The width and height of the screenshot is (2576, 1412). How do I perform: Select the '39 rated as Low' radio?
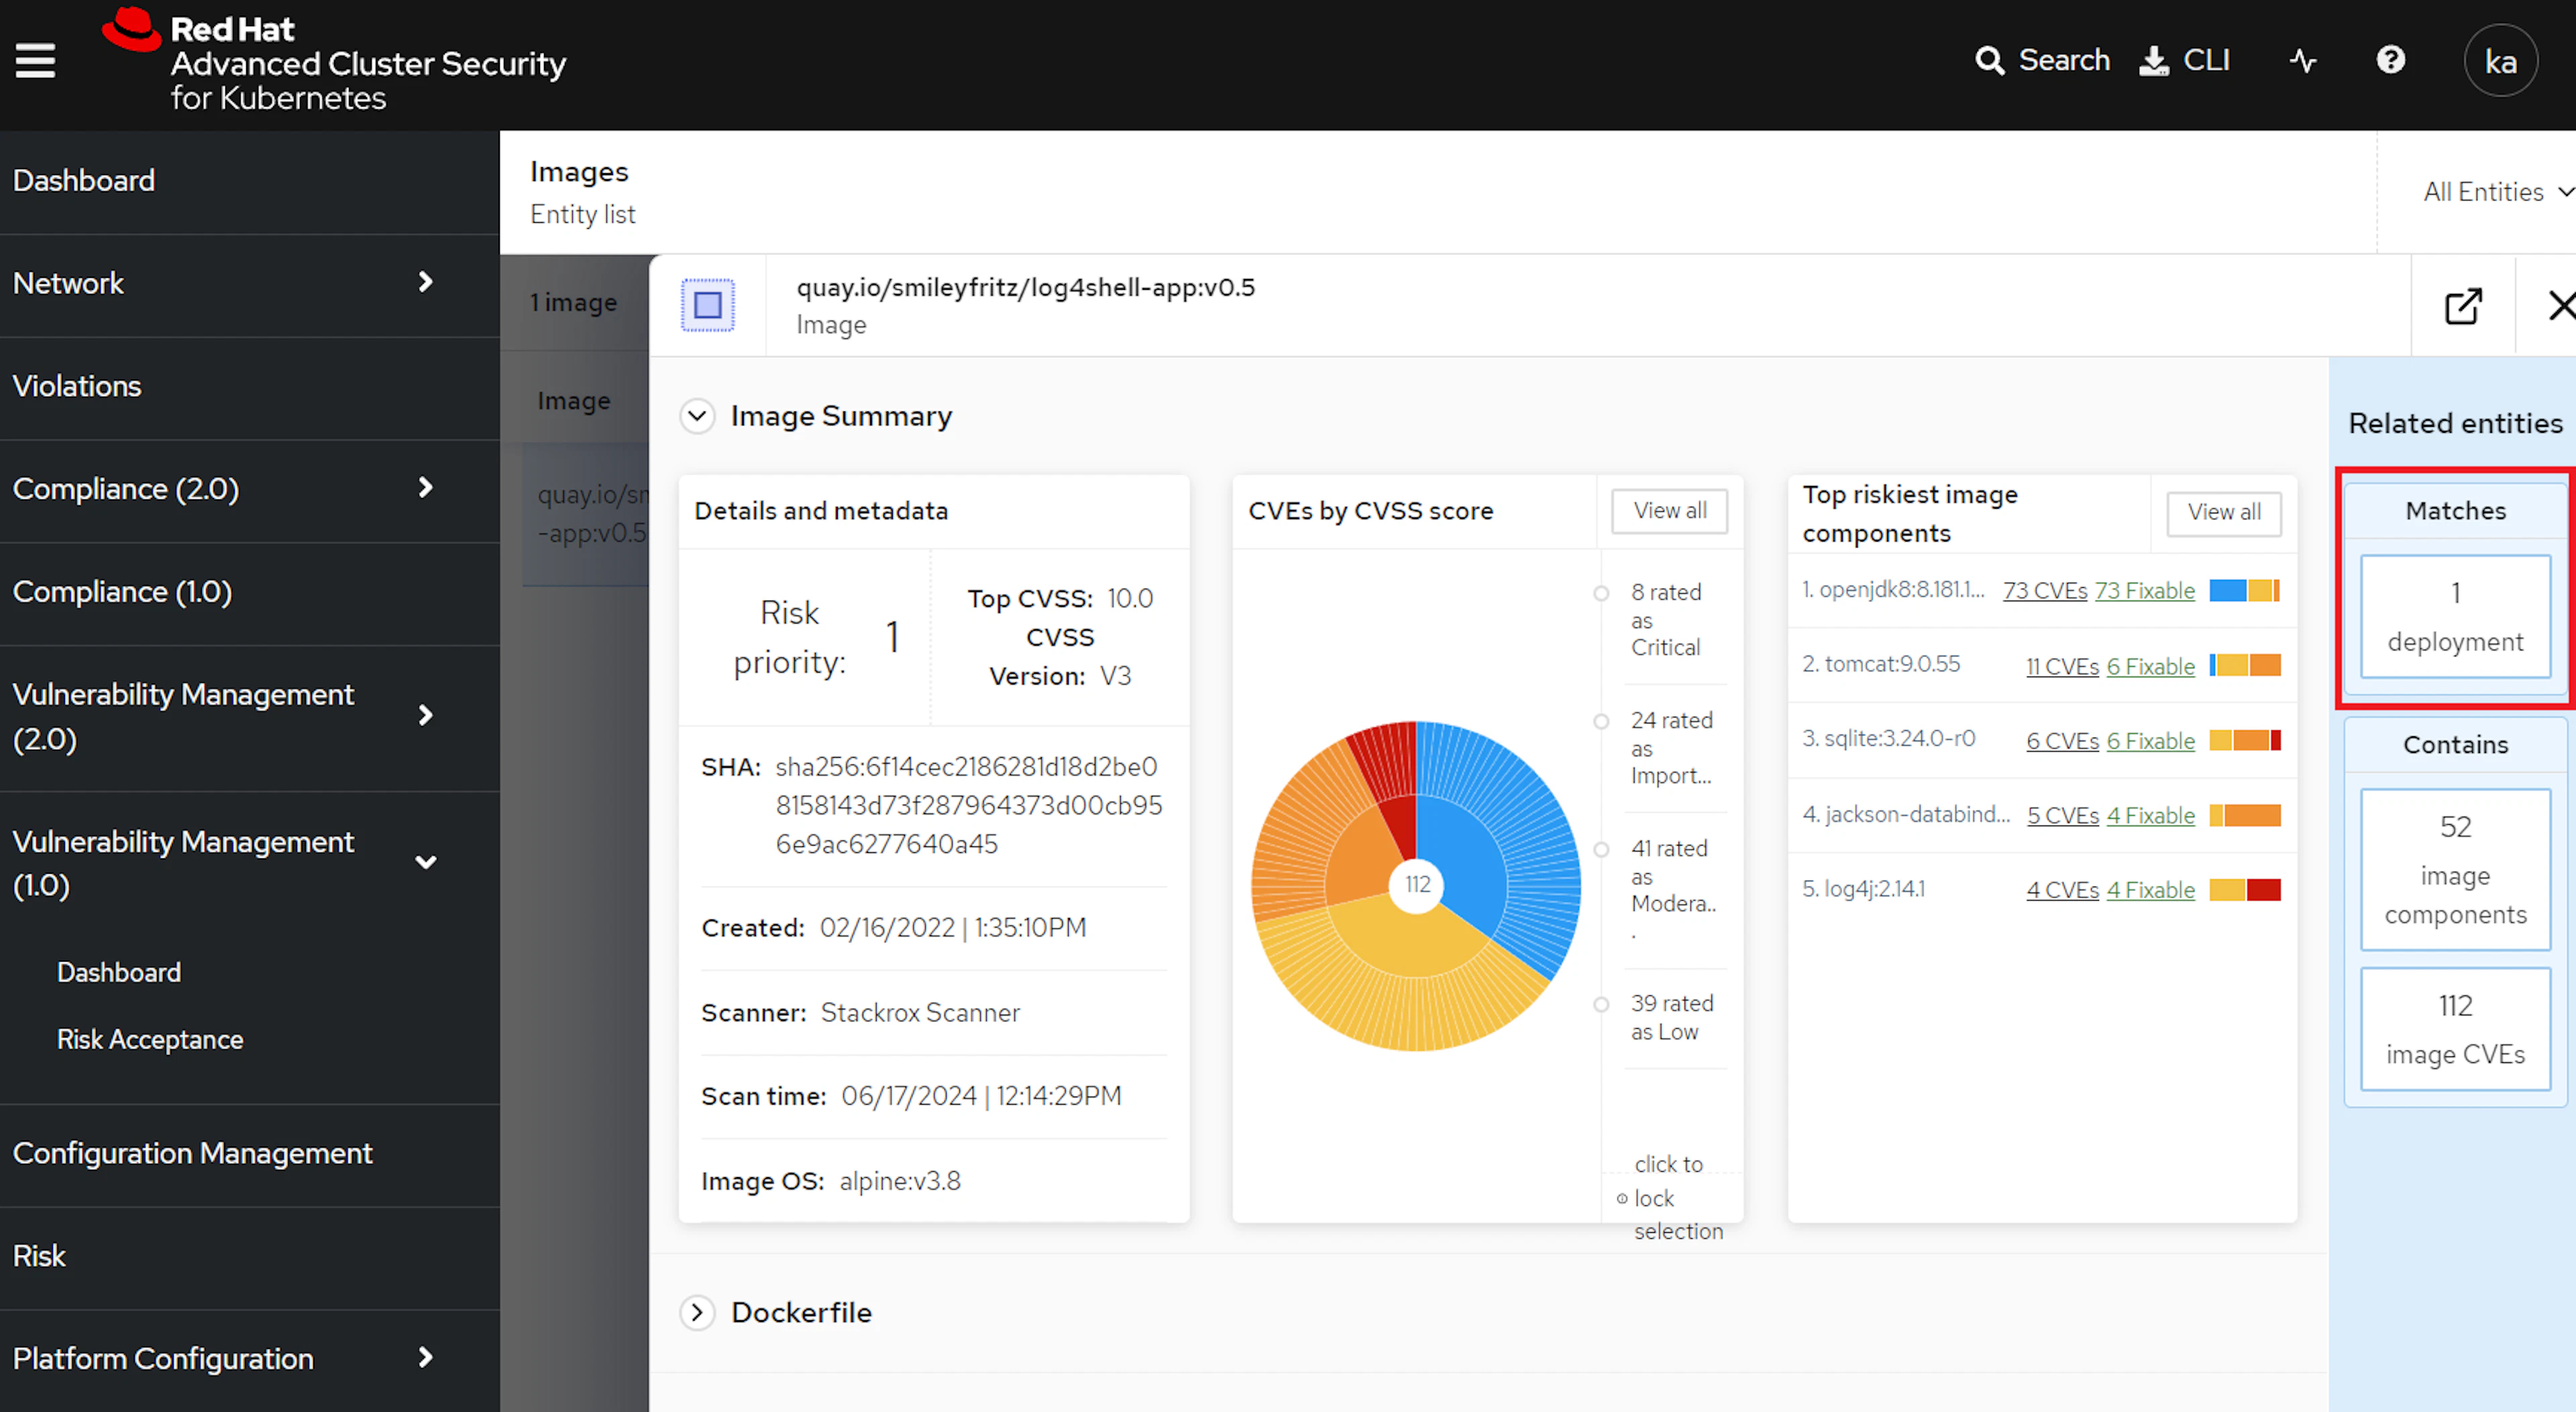click(x=1601, y=1005)
